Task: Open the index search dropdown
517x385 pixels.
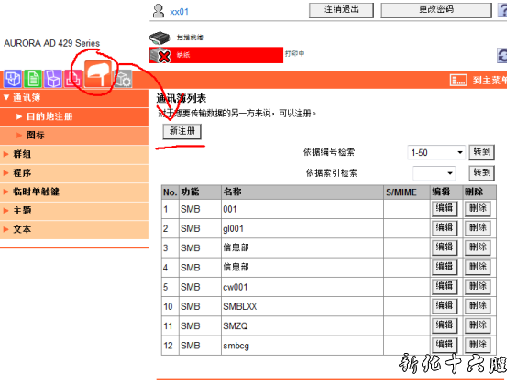Action: coord(434,173)
